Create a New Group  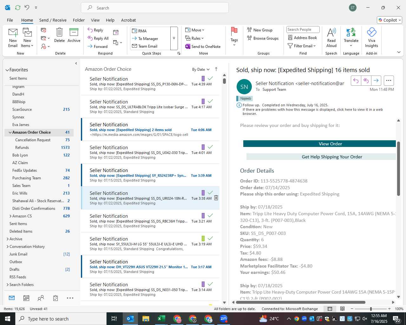click(260, 30)
